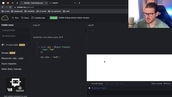Open the JavaScript + No-Library dropdown
172x97 pixels.
pyautogui.click(x=48, y=37)
